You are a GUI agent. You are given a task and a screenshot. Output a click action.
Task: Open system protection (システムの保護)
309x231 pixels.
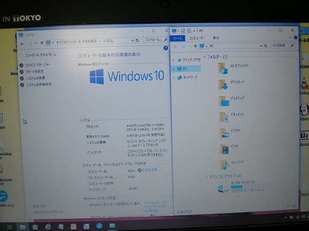(35, 78)
